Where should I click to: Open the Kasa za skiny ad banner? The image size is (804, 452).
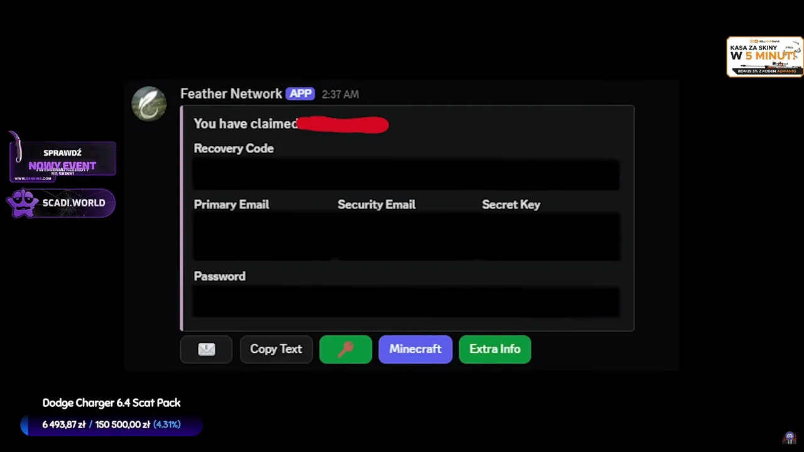pyautogui.click(x=764, y=57)
